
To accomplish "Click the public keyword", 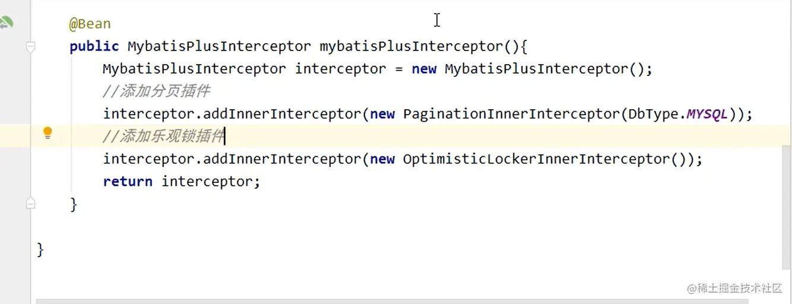I will 94,46.
